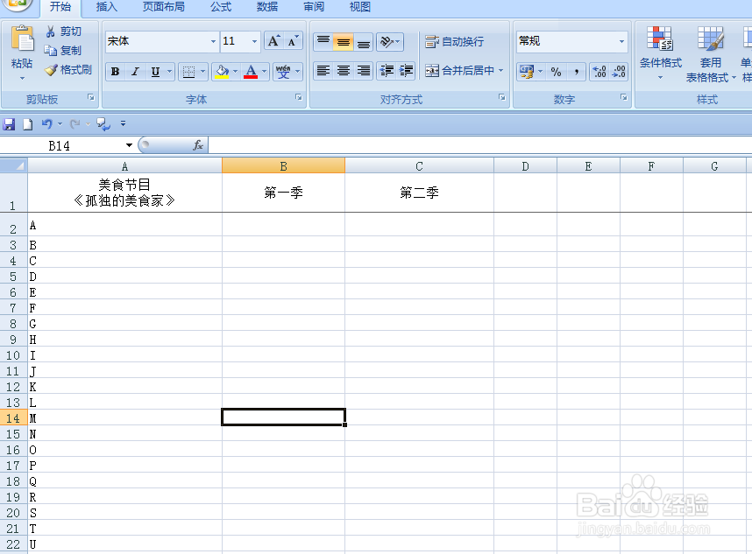The image size is (752, 554).
Task: Switch to the 插入 ribbon tab
Action: (105, 7)
